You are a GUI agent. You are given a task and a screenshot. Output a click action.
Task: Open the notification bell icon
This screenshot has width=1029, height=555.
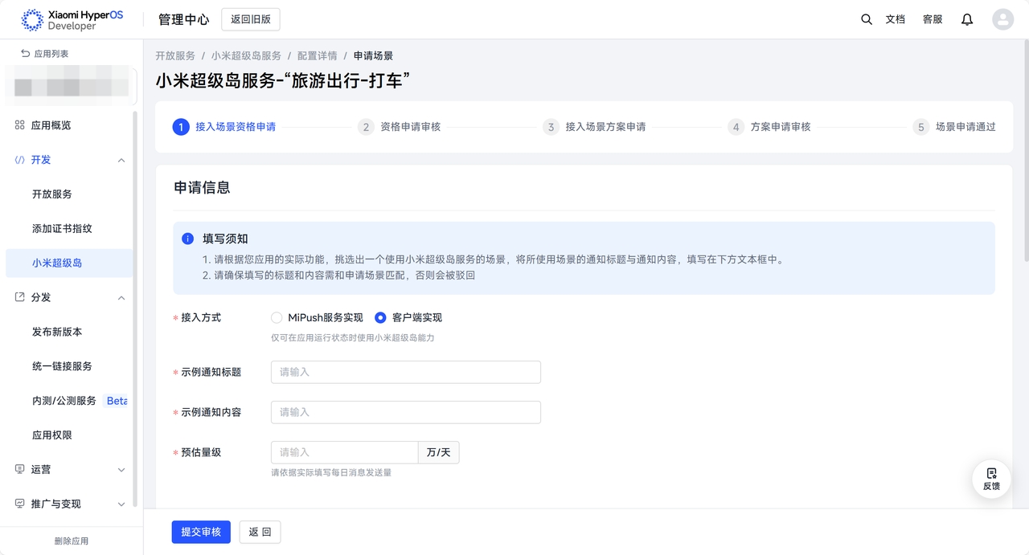coord(967,19)
